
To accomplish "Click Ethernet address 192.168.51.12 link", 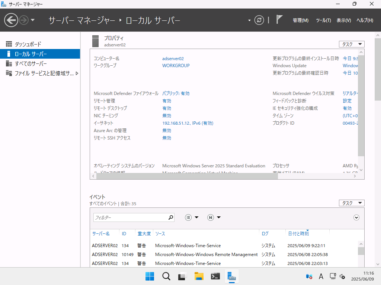I will [x=188, y=123].
